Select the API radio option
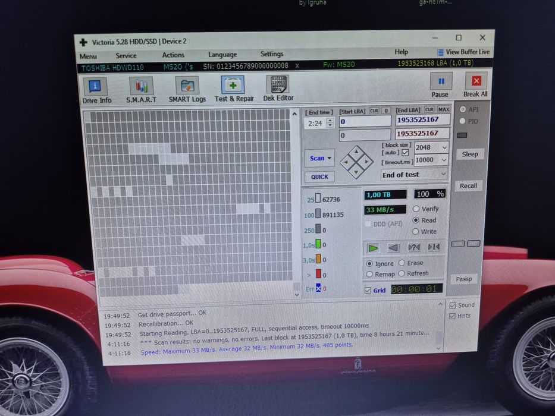The height and width of the screenshot is (416, 555). pos(463,109)
